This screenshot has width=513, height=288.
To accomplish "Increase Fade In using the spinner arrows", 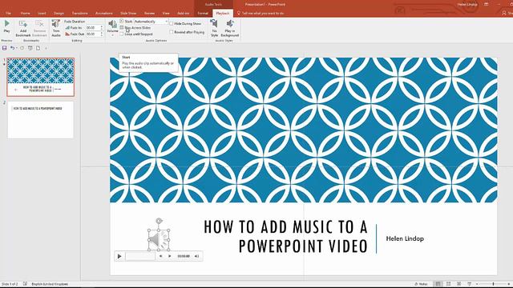I will click(102, 26).
